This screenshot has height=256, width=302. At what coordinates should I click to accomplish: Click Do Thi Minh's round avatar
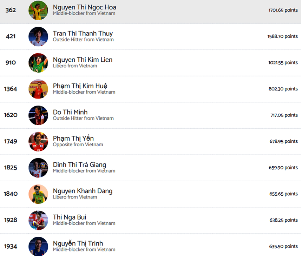[38, 115]
